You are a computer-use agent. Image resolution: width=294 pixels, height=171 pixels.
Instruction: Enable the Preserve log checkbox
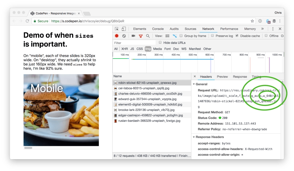213,36
